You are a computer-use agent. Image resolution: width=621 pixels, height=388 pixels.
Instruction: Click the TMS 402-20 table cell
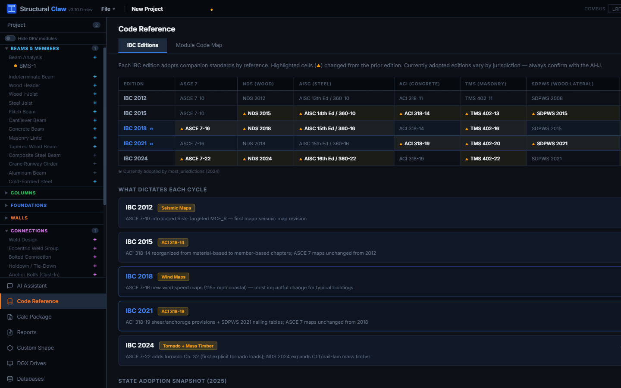pos(493,144)
